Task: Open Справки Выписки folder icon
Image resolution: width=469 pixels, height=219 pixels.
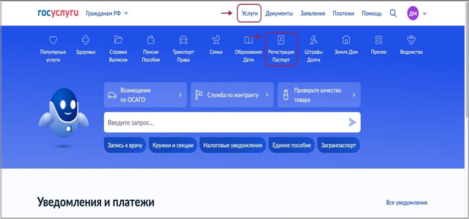Action: coord(118,40)
